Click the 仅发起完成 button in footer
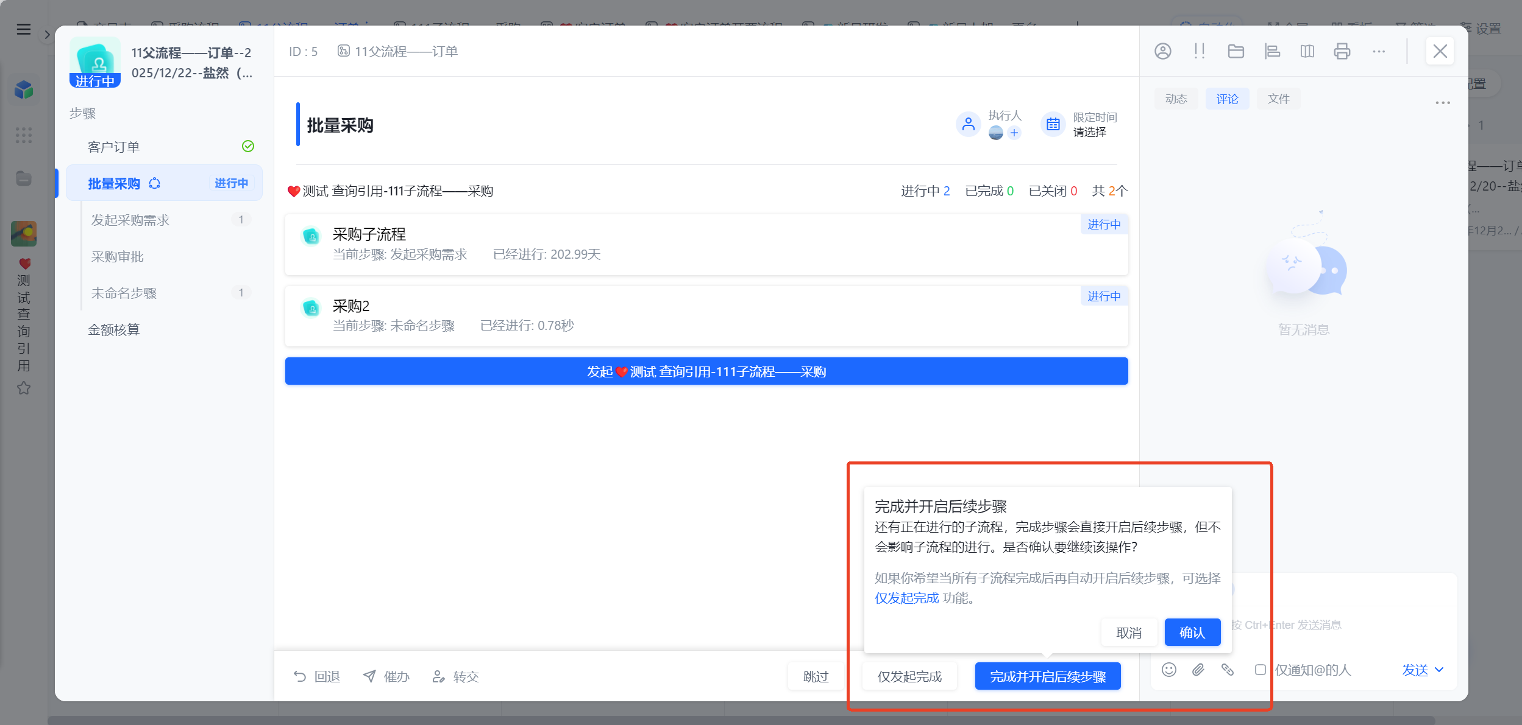The width and height of the screenshot is (1522, 725). point(909,676)
